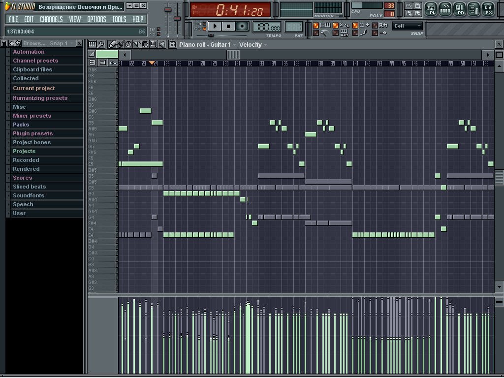Expand the Current project folder
Viewport: 504px width, 378px height.
[45, 88]
